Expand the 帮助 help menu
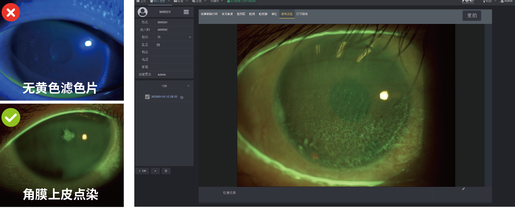Screen dimensions: 515x217 tap(490, 1)
